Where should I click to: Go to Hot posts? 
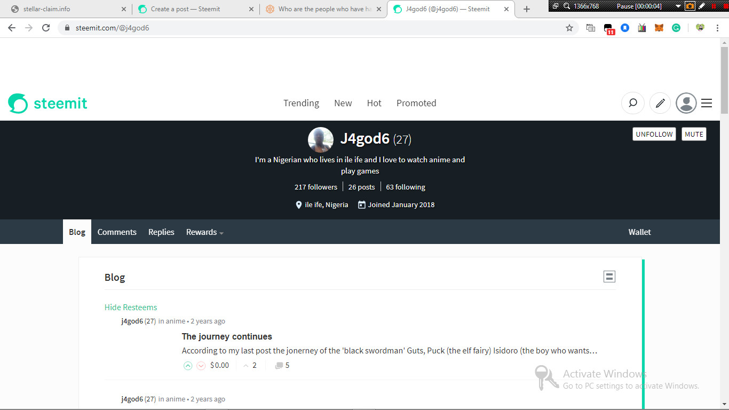pyautogui.click(x=374, y=103)
